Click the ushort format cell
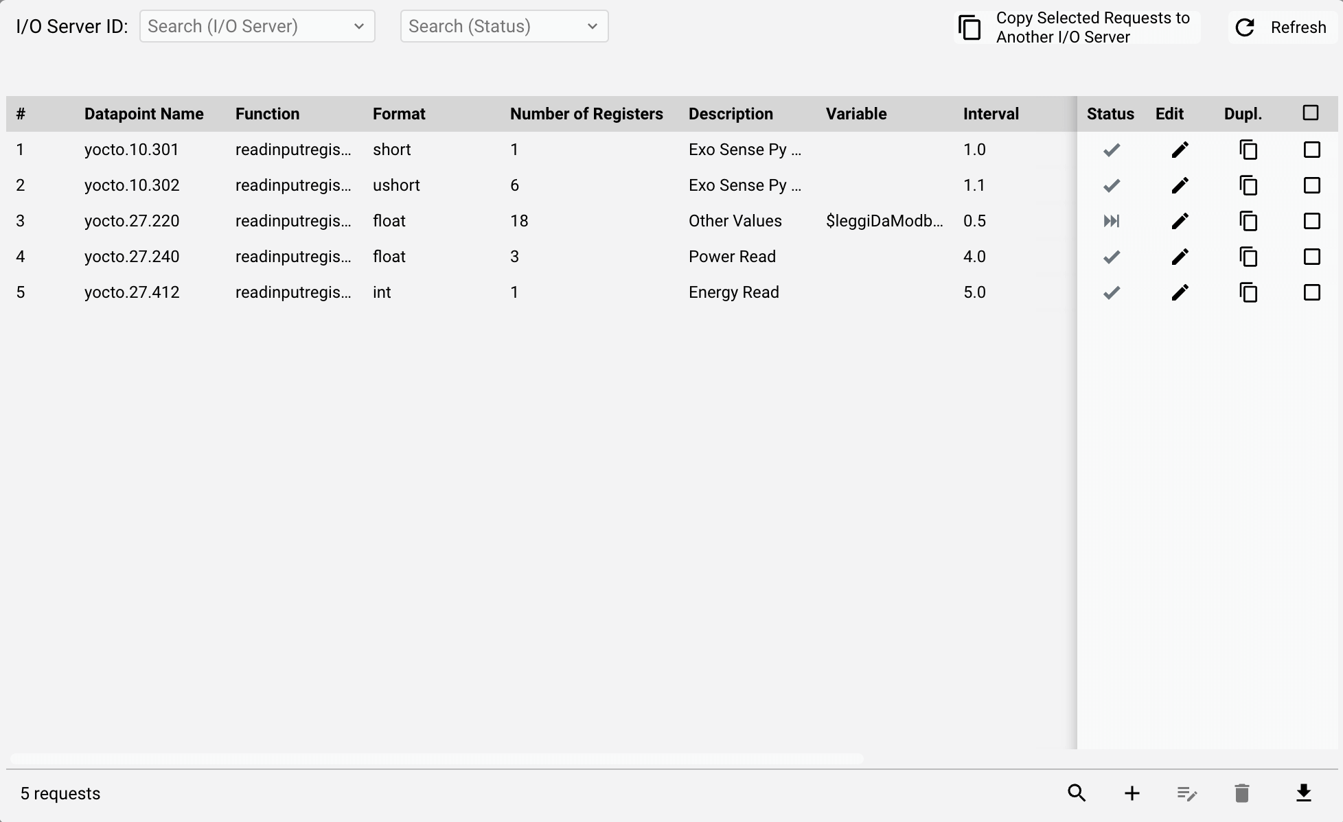This screenshot has height=822, width=1343. (x=396, y=185)
